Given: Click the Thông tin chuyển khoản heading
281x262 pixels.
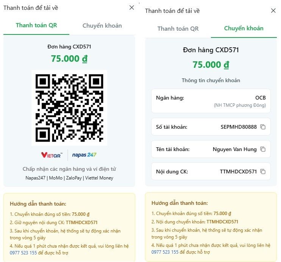Looking at the screenshot, I should pyautogui.click(x=211, y=81).
